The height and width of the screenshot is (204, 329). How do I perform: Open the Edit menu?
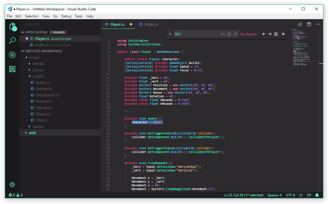click(x=18, y=16)
